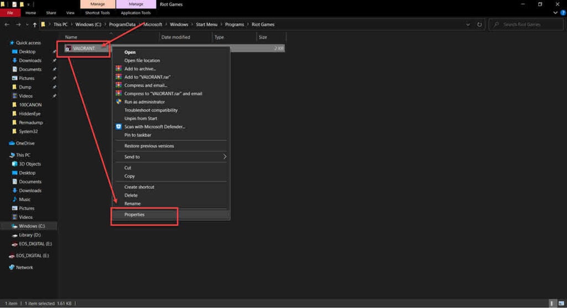Click the Network icon in sidebar
567x308 pixels.
pos(12,268)
